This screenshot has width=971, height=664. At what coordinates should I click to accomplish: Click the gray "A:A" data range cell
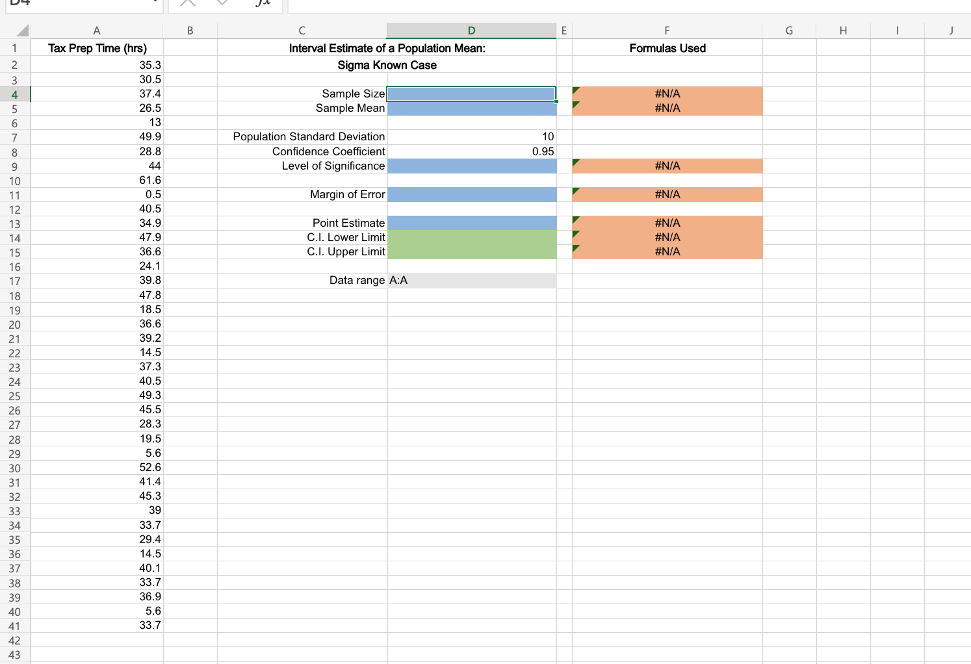tap(472, 280)
